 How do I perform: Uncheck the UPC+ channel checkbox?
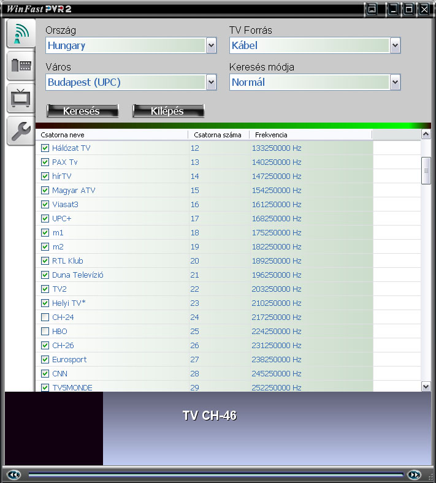coord(45,218)
